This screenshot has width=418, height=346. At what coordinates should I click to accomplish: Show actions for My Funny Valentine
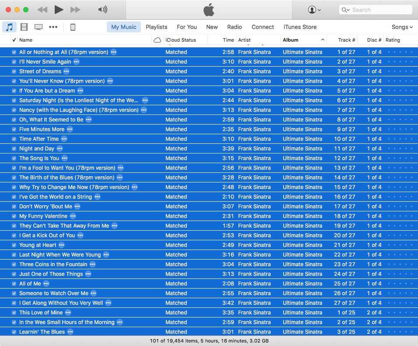click(x=73, y=216)
